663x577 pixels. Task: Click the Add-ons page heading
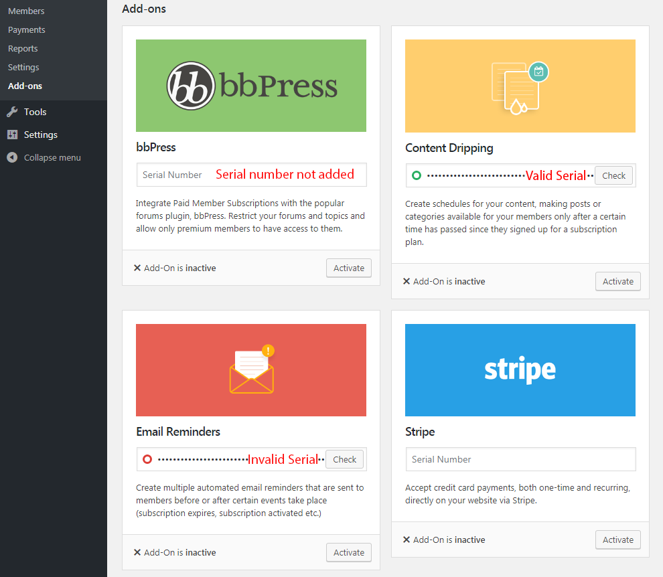click(144, 9)
